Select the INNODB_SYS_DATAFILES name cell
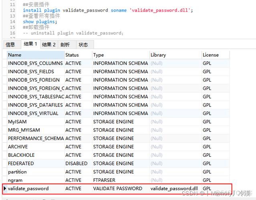 tap(36, 105)
